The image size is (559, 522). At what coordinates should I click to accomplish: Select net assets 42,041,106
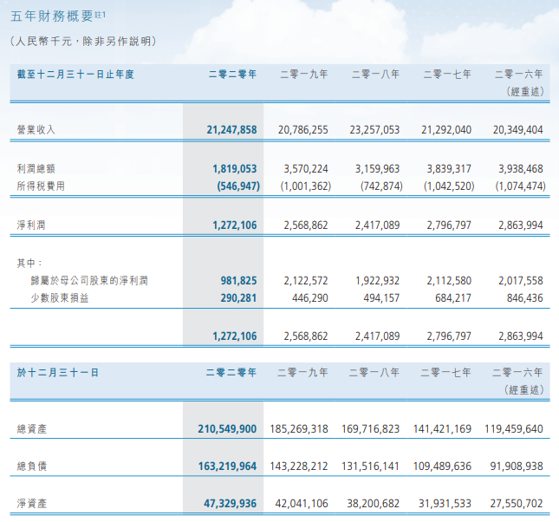(x=302, y=504)
